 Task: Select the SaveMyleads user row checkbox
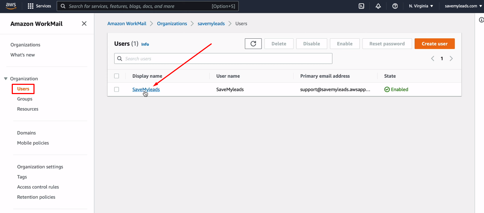pos(116,89)
